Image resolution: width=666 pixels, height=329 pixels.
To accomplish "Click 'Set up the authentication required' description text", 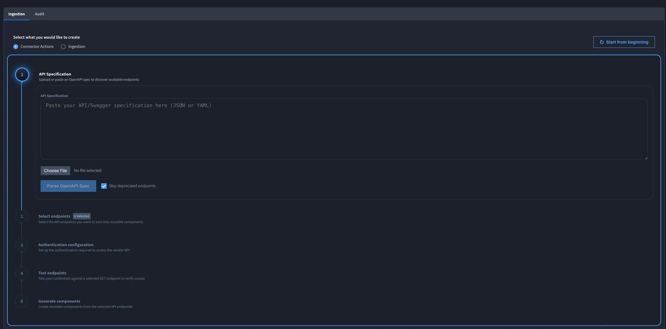I will 84,250.
